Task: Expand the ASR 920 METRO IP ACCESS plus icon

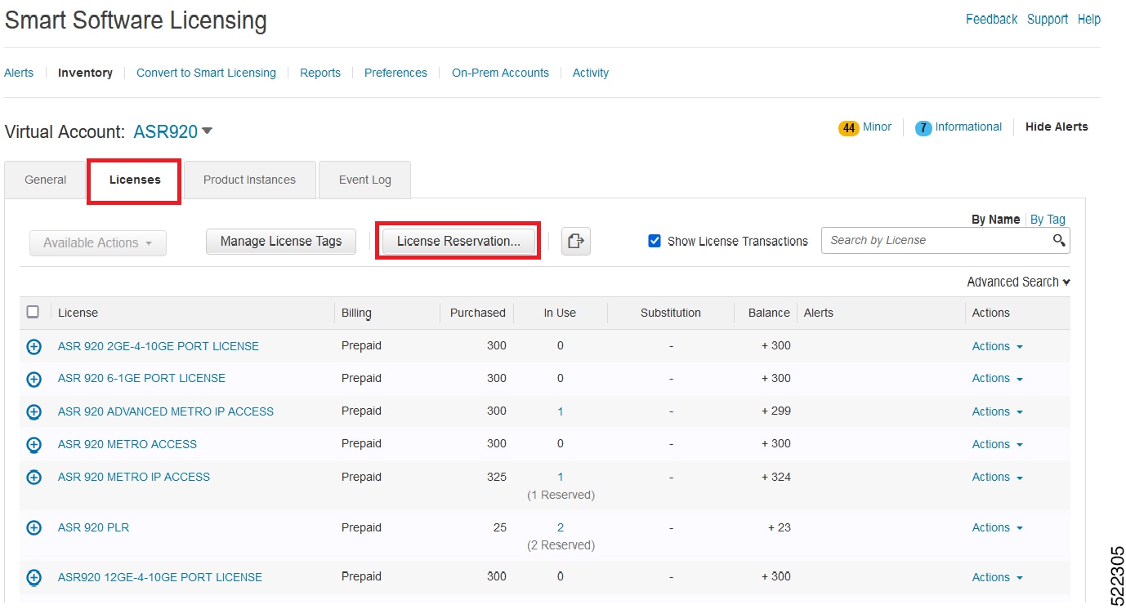Action: pos(34,478)
